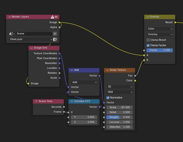The width and height of the screenshot is (183, 142).
Task: Click the Resolution output socket
Action: click(x=59, y=63)
